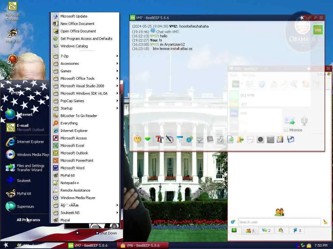The image size is (333, 249).
Task: Click the envelope icon in system tray
Action: (309, 245)
